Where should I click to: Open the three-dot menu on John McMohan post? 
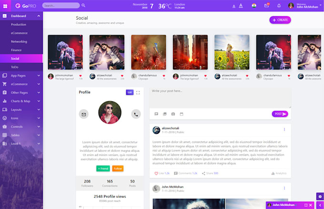[284, 188]
